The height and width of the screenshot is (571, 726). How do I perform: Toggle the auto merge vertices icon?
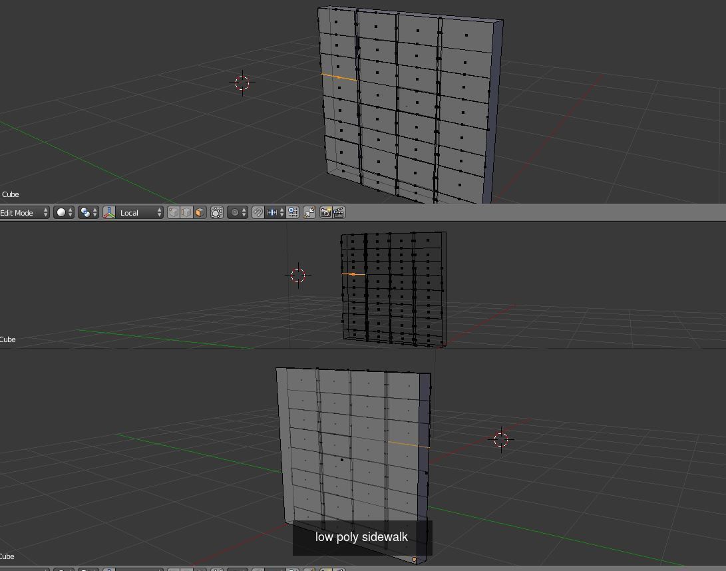point(309,212)
